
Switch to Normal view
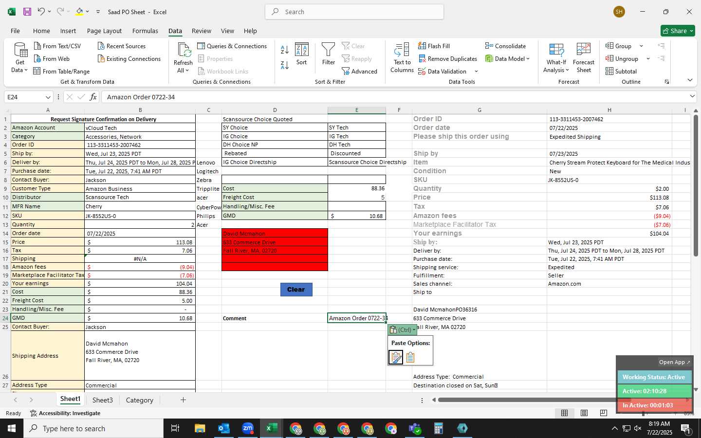565,413
